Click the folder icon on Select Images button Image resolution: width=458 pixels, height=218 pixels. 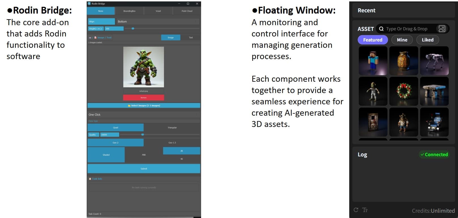click(129, 106)
